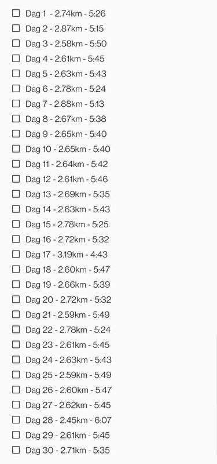217x464 pixels.
Task: Check off Dag 21 - 2.59km
Action: click(16, 314)
